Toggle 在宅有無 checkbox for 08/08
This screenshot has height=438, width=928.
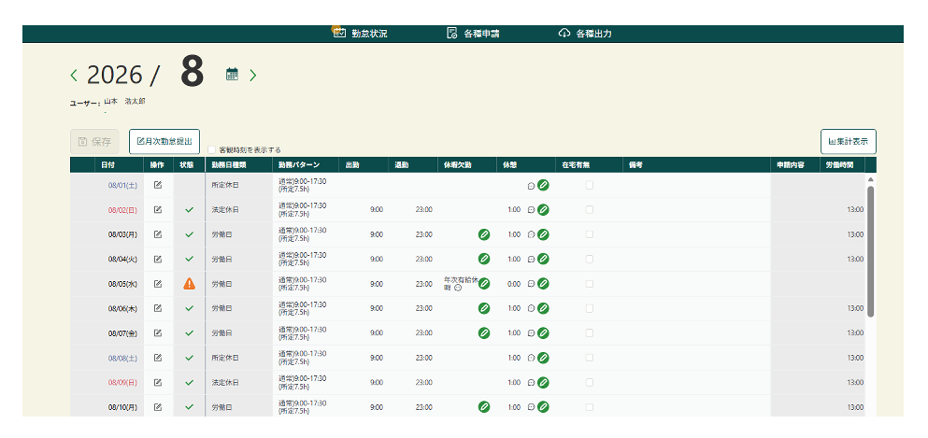(590, 358)
